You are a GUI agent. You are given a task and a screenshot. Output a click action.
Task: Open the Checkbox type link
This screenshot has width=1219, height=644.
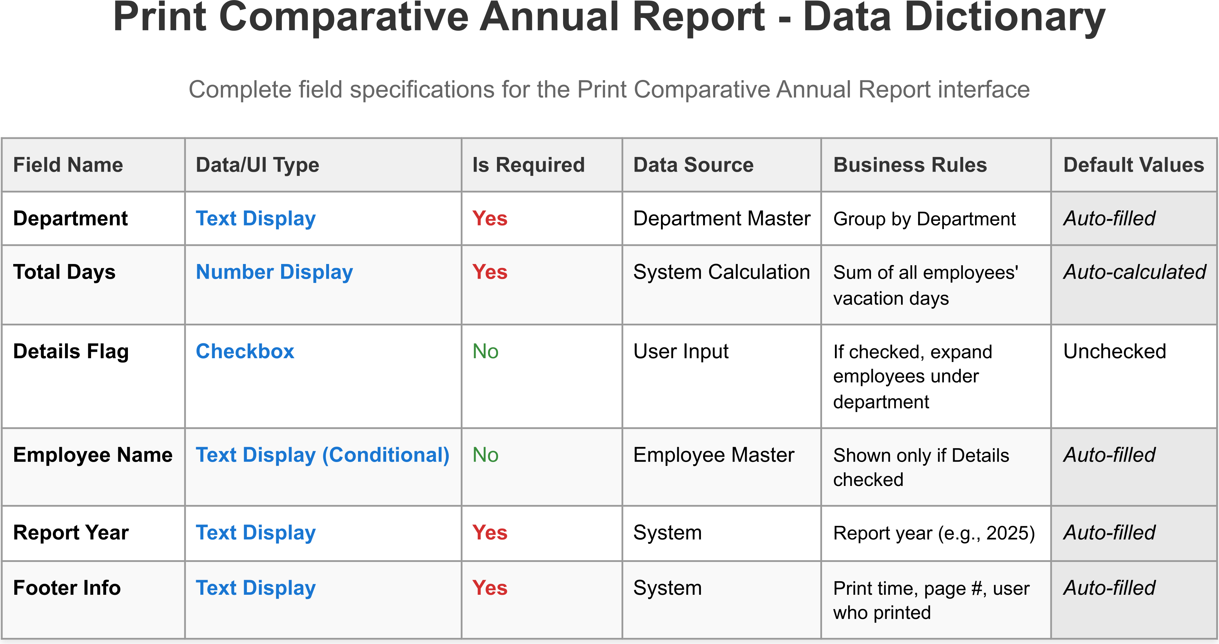245,351
